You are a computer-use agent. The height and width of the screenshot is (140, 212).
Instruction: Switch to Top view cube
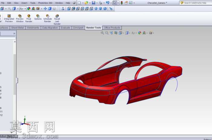click(87, 9)
